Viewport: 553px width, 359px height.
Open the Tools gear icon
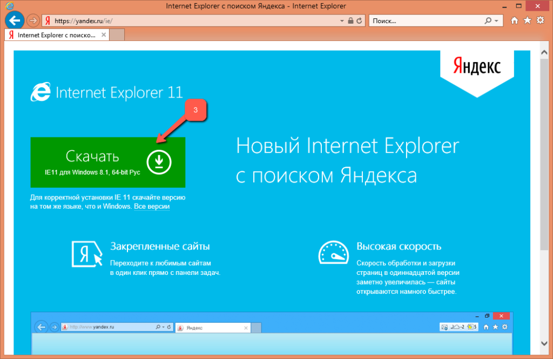click(540, 20)
